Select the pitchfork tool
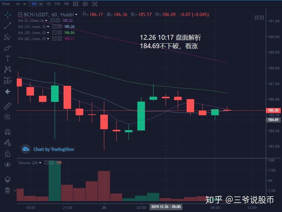Viewport: 282px width, 212px height. (8, 37)
